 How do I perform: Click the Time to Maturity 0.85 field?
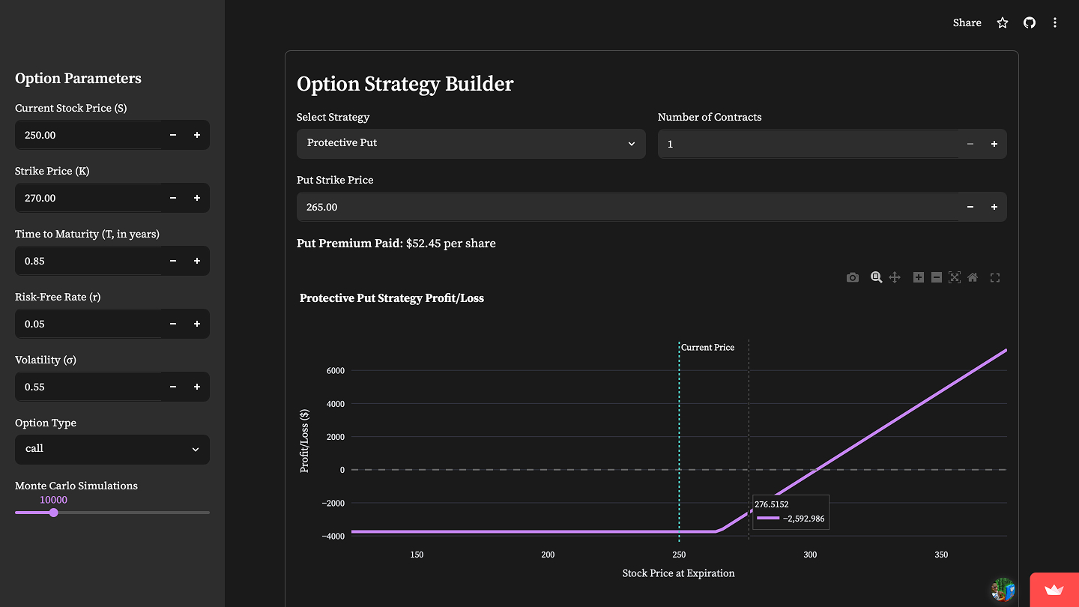(x=88, y=261)
